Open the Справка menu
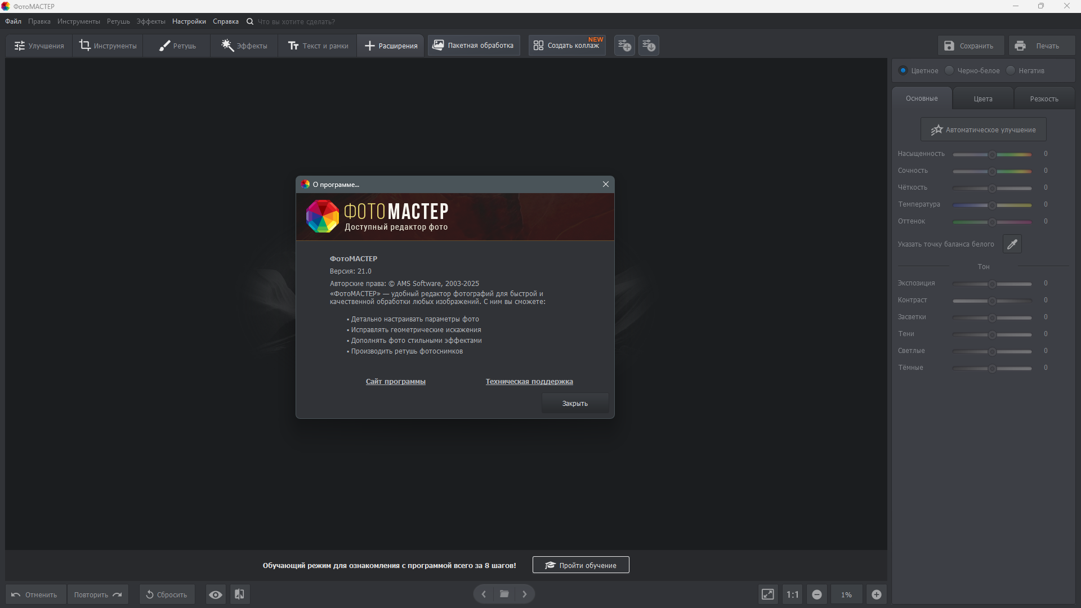Image resolution: width=1081 pixels, height=608 pixels. coord(226,21)
